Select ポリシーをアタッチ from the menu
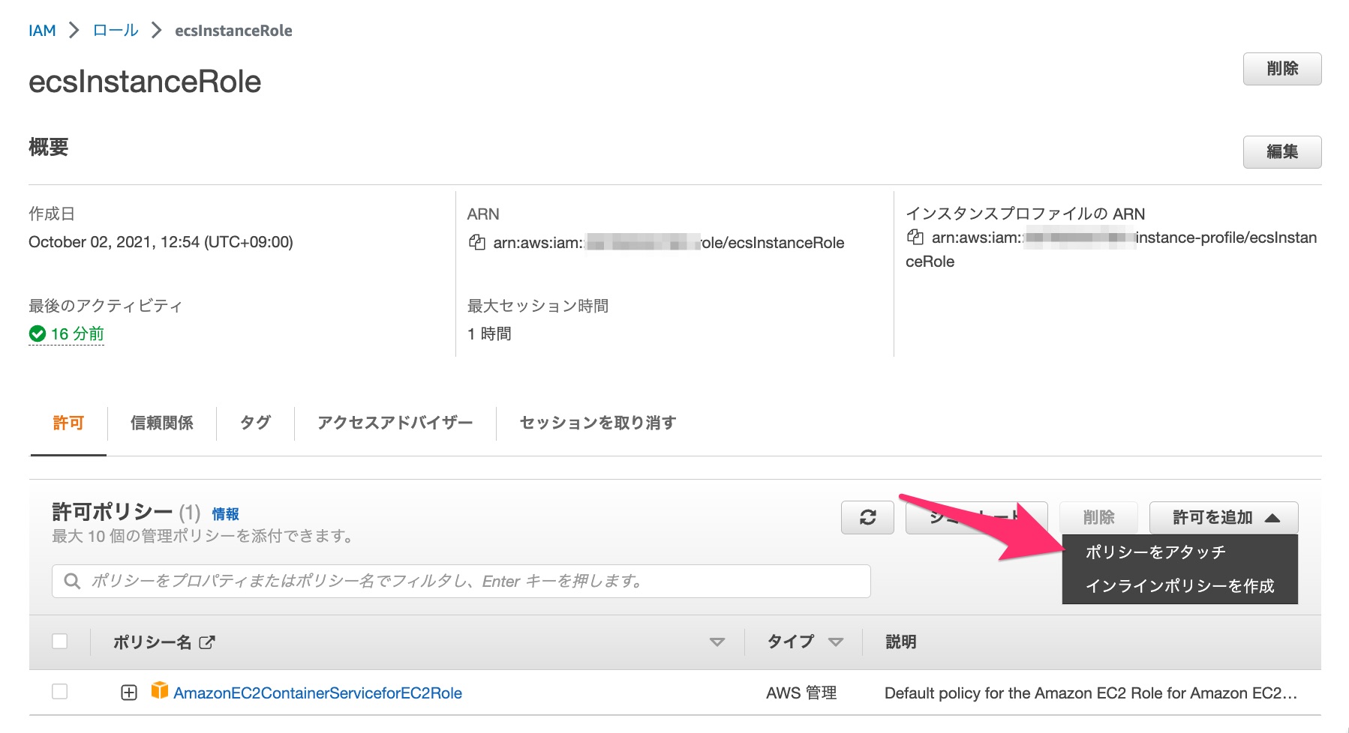 [1155, 552]
